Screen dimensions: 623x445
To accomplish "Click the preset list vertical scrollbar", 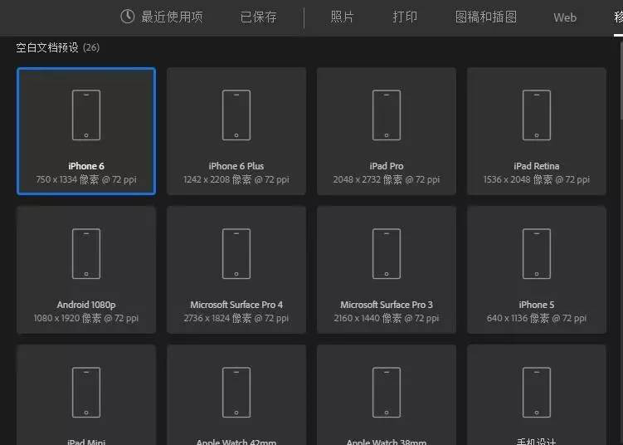I will click(621, 80).
